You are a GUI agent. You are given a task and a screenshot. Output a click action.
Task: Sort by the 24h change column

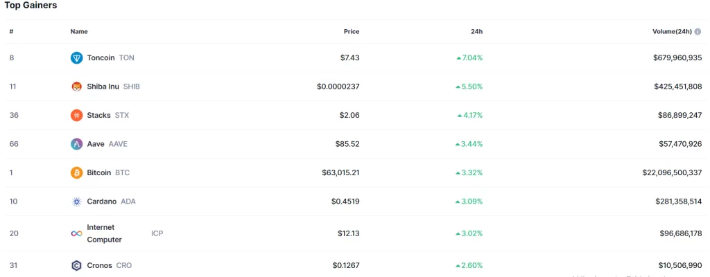476,31
